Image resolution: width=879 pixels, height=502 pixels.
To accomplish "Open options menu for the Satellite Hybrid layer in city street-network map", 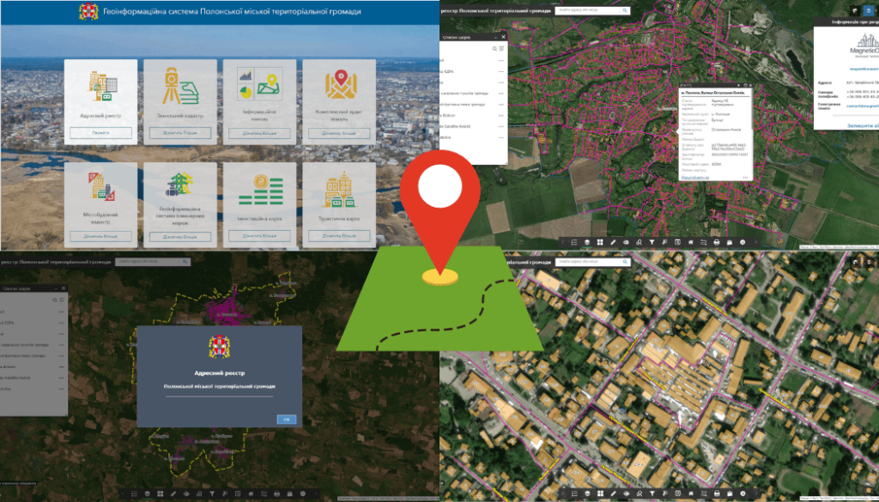I will 501,127.
